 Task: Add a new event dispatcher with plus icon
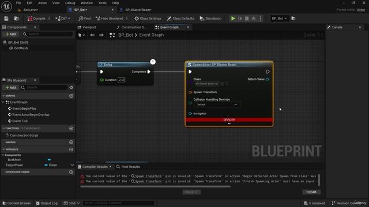pos(71,172)
